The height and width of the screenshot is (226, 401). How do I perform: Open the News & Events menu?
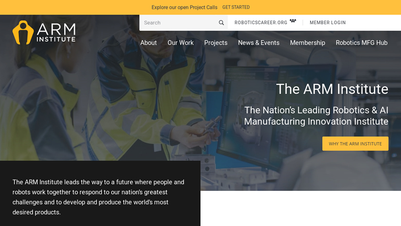coord(259,43)
